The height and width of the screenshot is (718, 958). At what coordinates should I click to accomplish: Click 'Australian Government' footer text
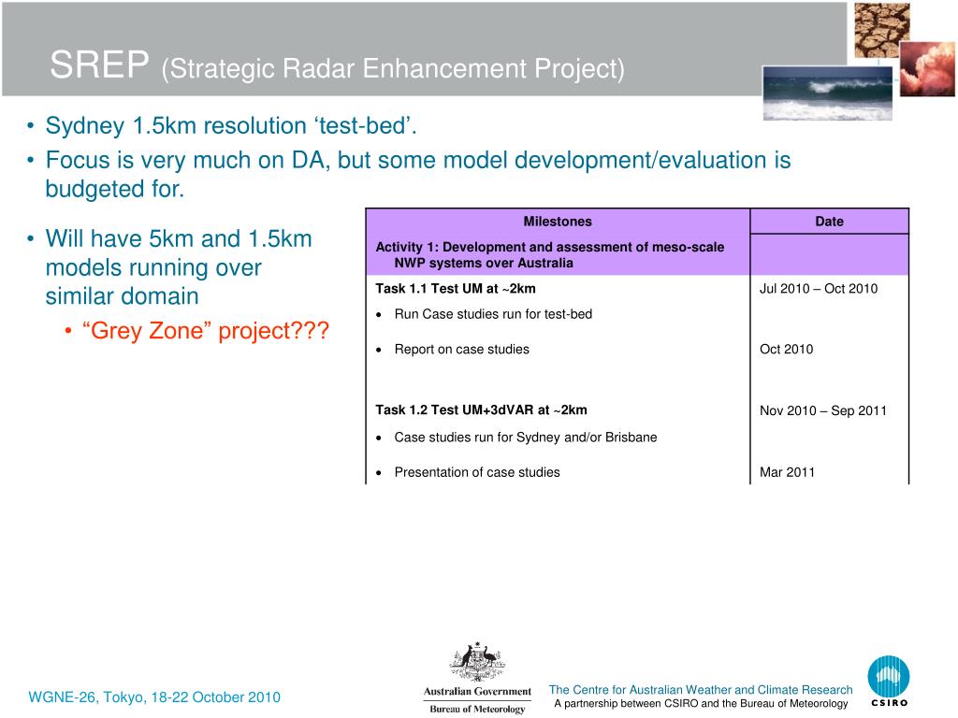point(477,692)
